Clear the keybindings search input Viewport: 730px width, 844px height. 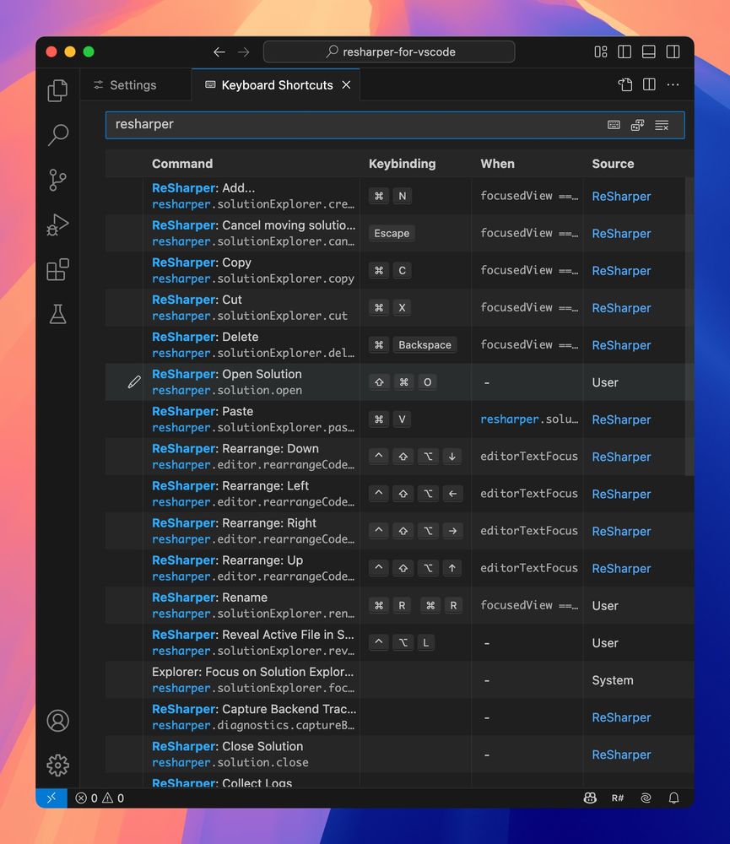click(662, 125)
